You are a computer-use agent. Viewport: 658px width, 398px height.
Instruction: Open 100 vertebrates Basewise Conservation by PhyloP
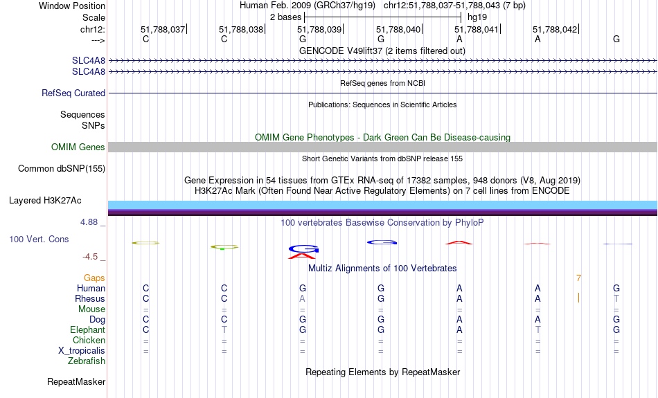click(x=382, y=223)
